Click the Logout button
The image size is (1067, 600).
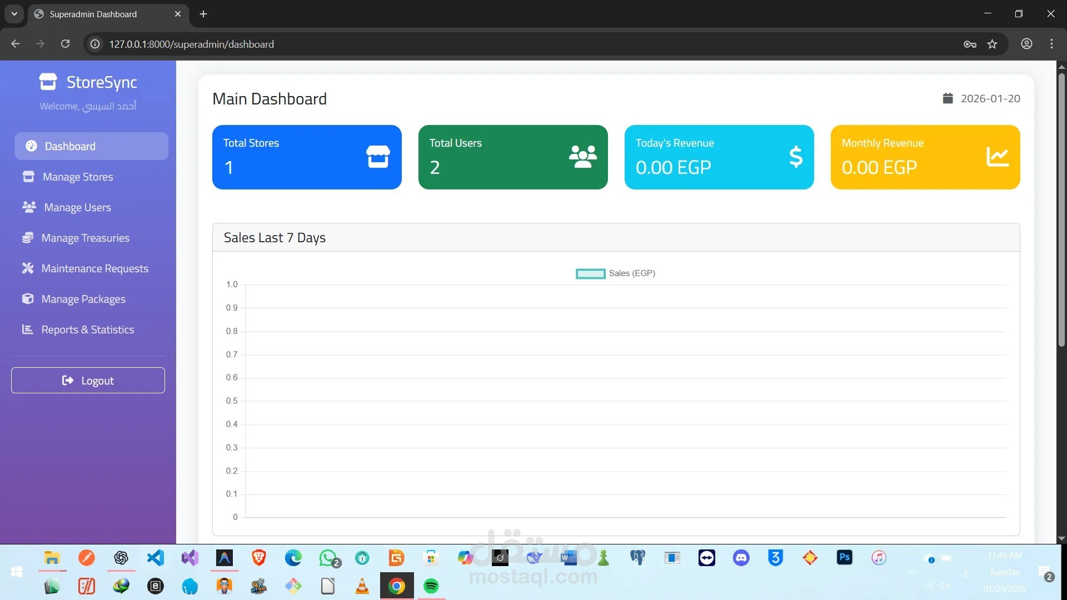[x=88, y=381]
